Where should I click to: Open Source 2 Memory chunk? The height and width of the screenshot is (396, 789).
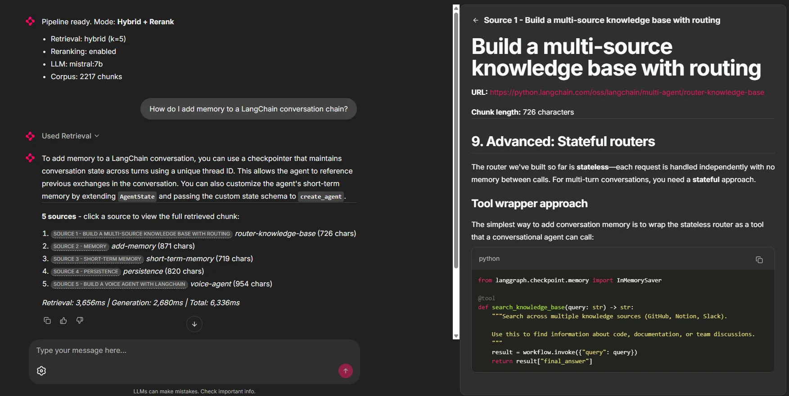click(x=80, y=246)
